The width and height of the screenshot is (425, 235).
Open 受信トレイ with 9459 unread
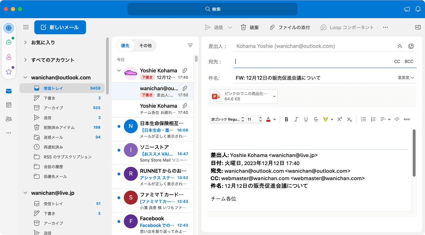click(62, 88)
